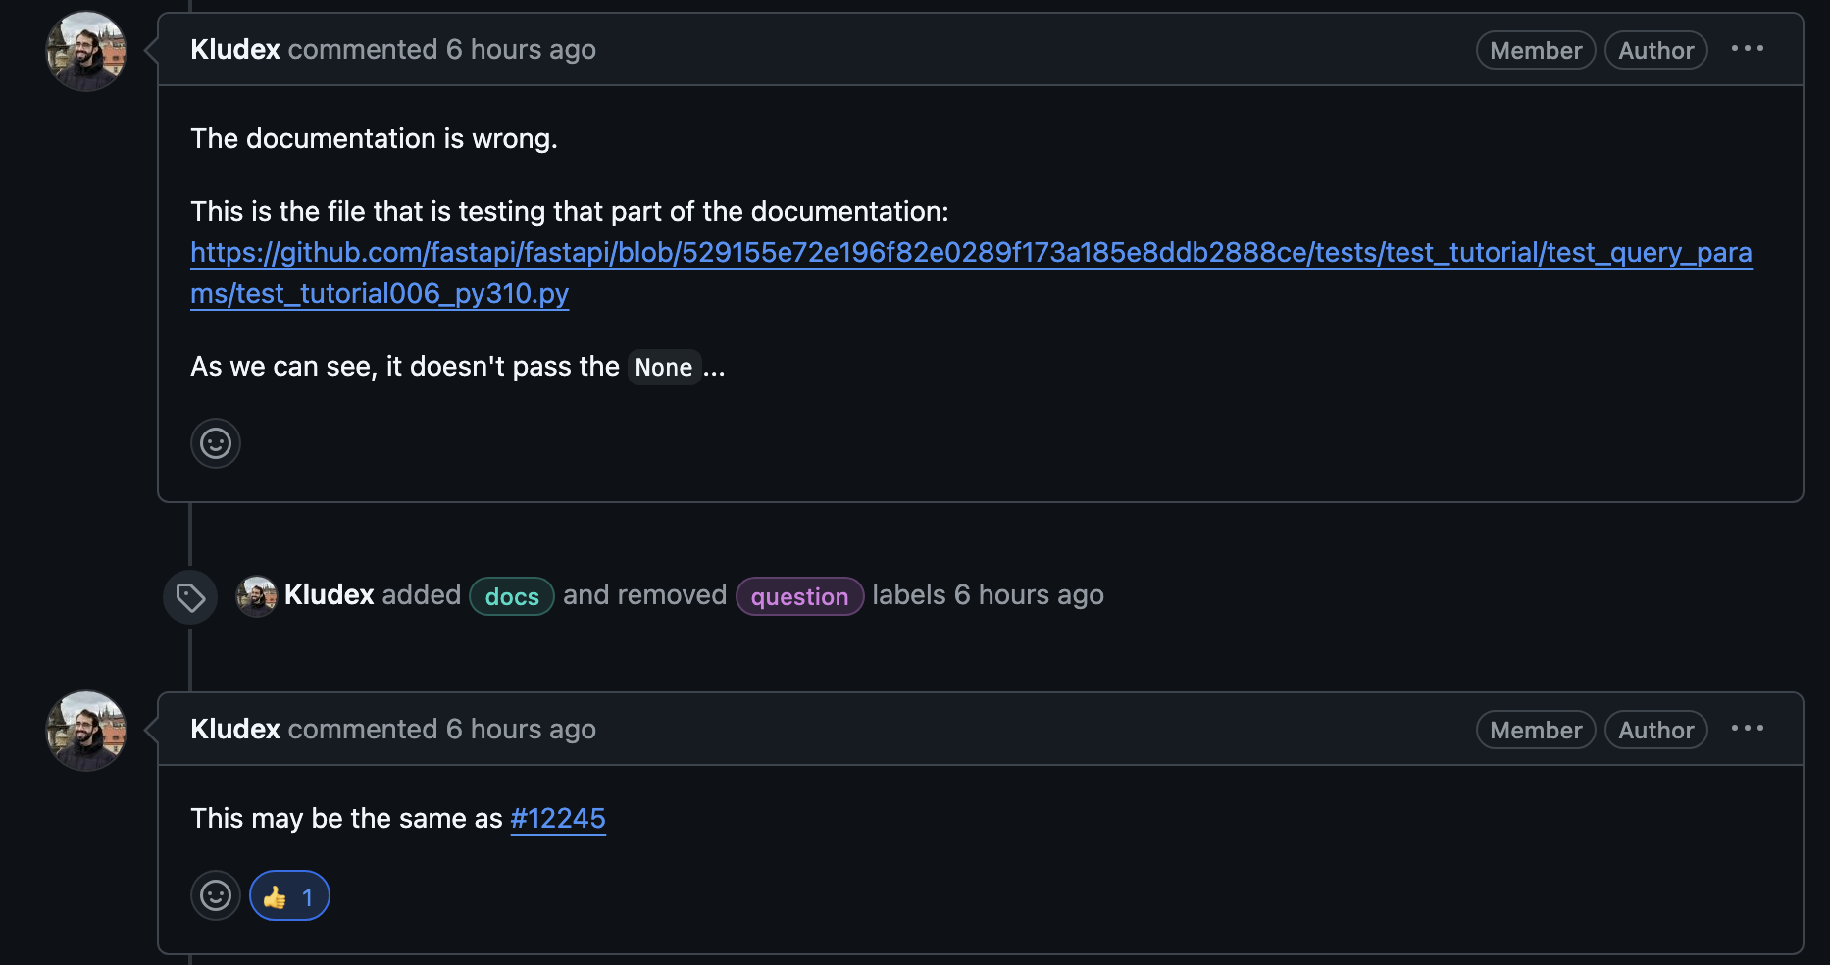1830x965 pixels.
Task: Click Kludex username in second comment header
Action: coord(235,730)
